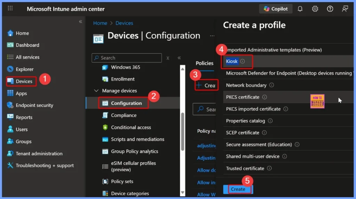This screenshot has height=199, width=356.
Task: Click the Groups icon in sidebar
Action: tap(10, 141)
